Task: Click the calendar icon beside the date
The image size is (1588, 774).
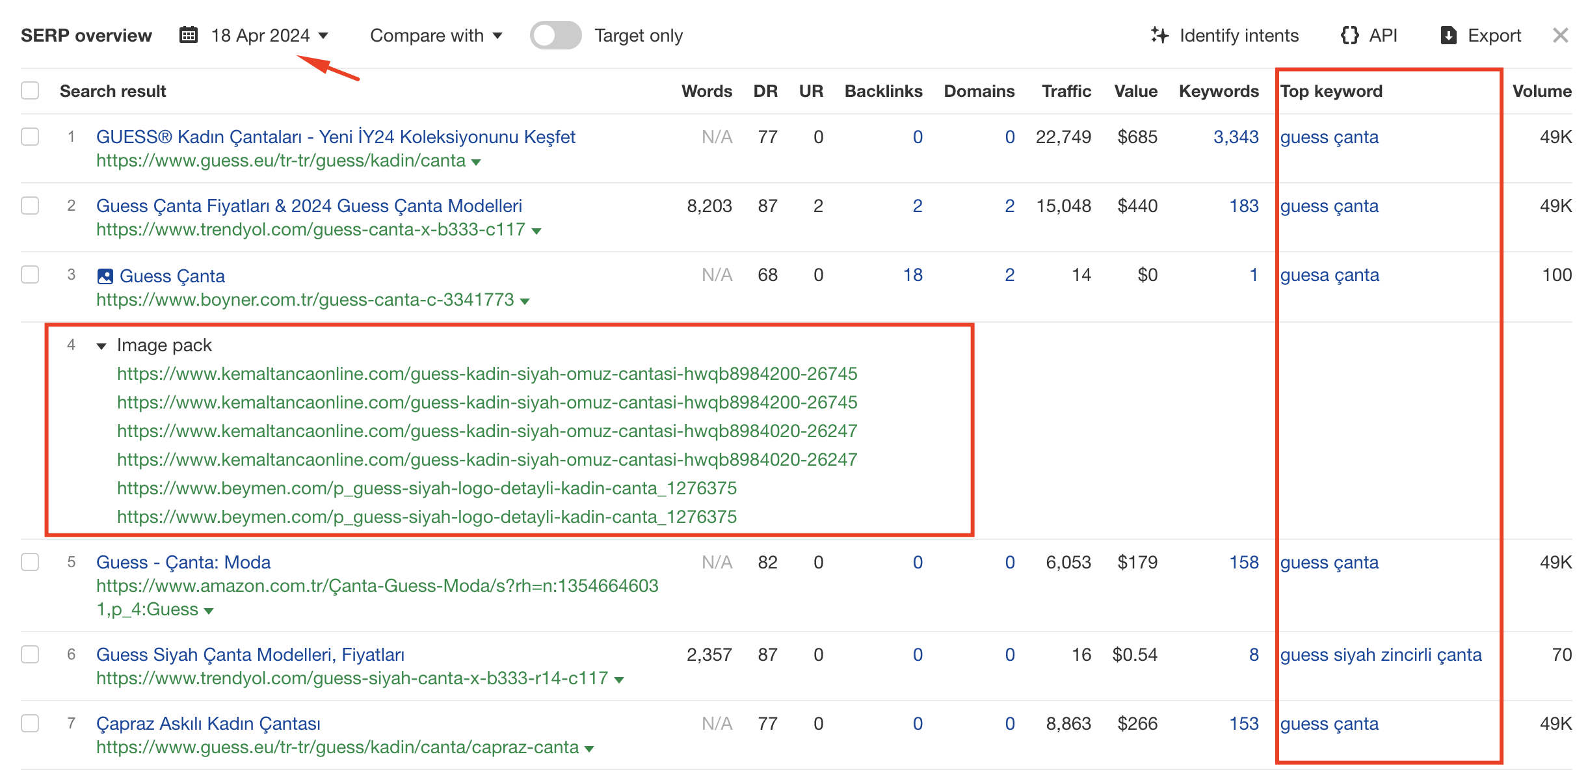Action: coord(189,35)
